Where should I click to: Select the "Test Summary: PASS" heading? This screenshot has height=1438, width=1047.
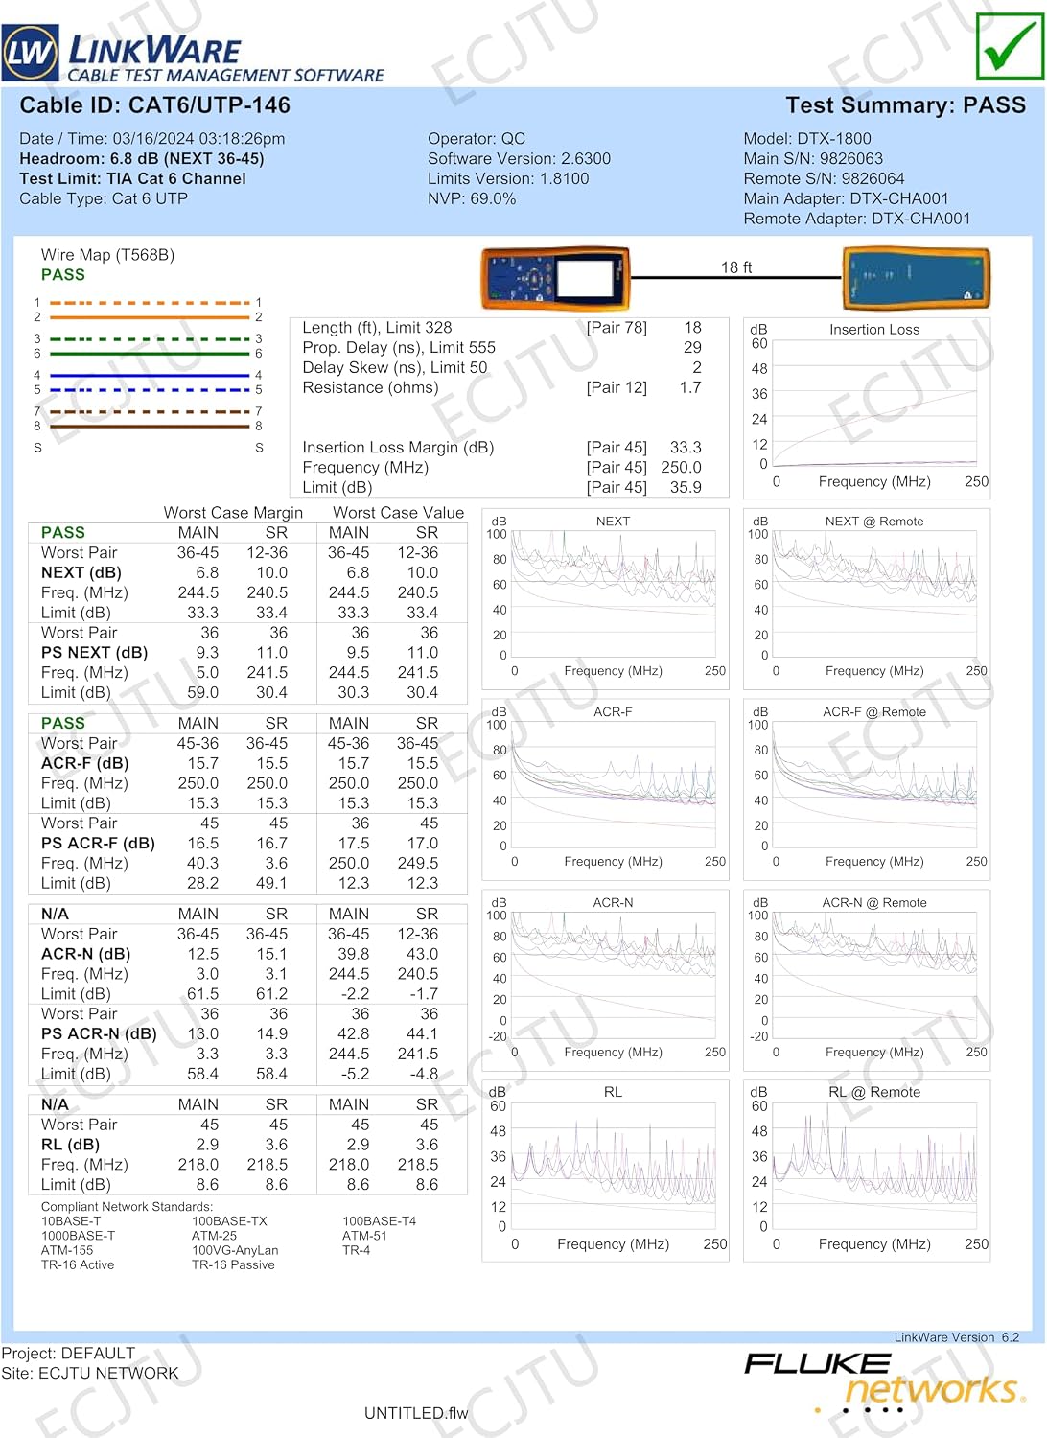[x=905, y=105]
